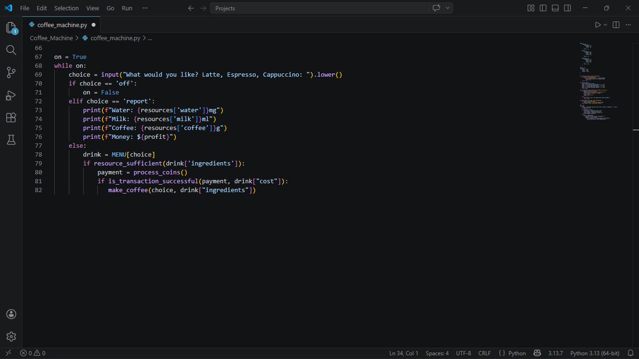Toggle the primary side bar
Image resolution: width=639 pixels, height=359 pixels.
point(543,8)
